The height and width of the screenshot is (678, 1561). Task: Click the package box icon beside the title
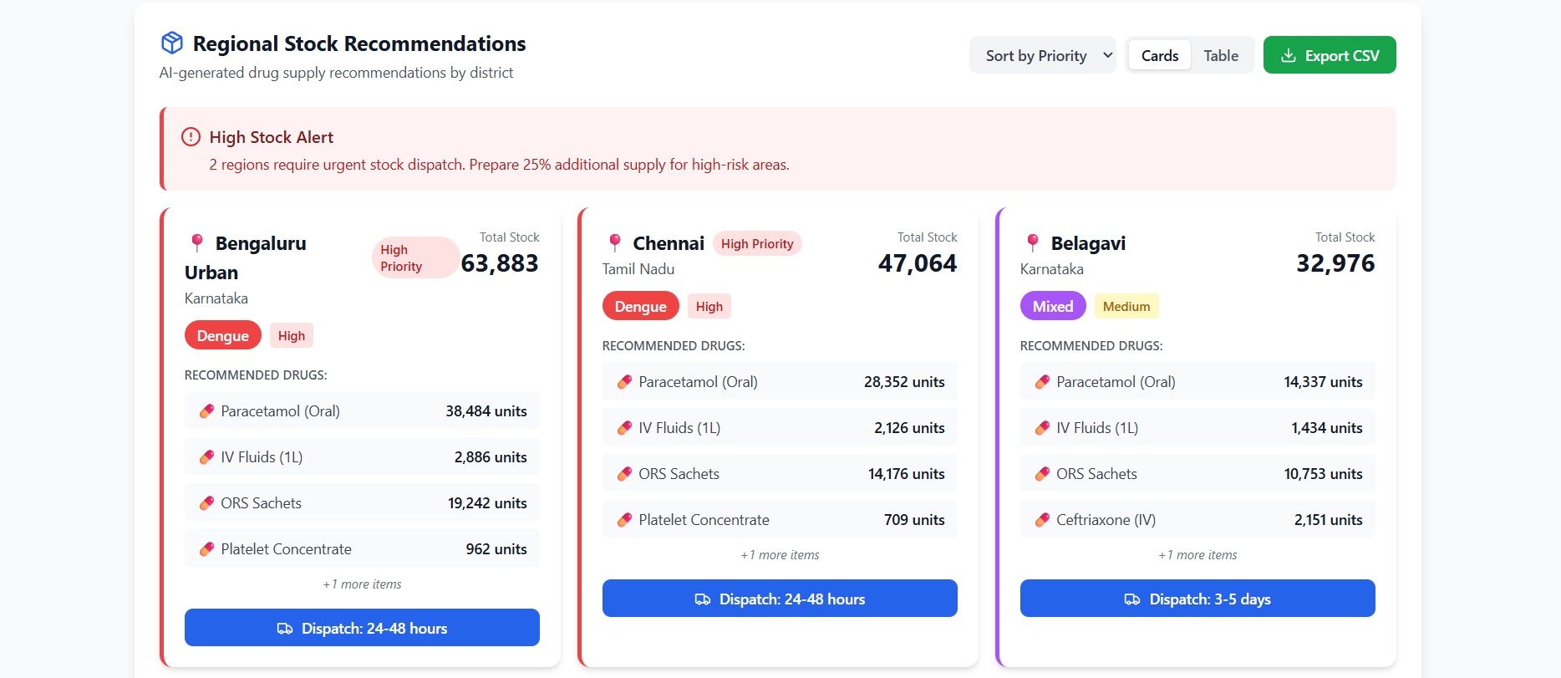(172, 43)
